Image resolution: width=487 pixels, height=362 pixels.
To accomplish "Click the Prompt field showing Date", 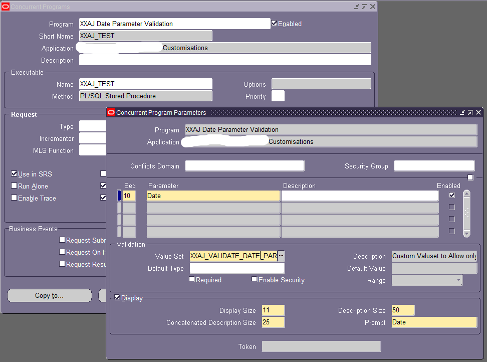I will (x=434, y=322).
